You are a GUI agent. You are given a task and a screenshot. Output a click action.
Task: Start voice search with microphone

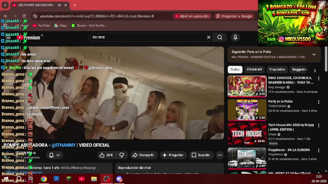235,37
